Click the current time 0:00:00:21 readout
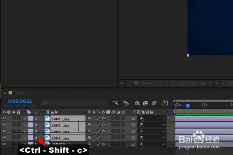This screenshot has width=233, height=155. 20,101
